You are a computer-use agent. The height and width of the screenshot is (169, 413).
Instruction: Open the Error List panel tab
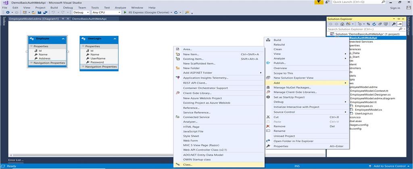coord(16,160)
